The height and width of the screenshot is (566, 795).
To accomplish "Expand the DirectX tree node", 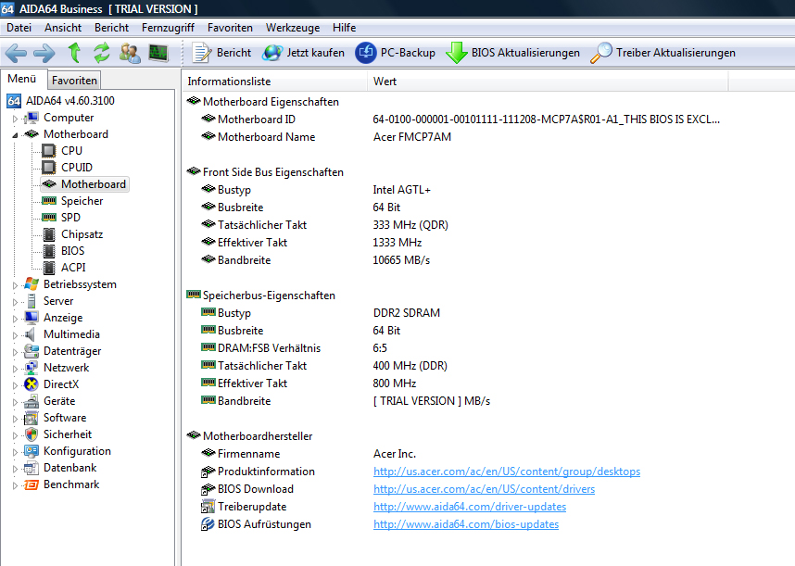I will click(15, 385).
